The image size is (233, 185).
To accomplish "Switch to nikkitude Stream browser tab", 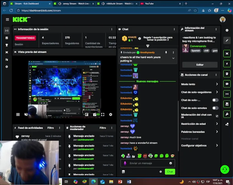I will point(118,4).
